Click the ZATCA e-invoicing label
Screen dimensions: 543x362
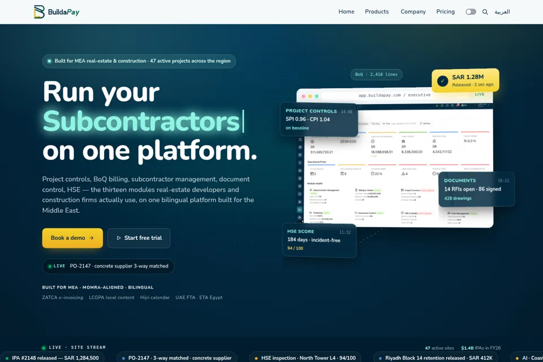(x=63, y=298)
